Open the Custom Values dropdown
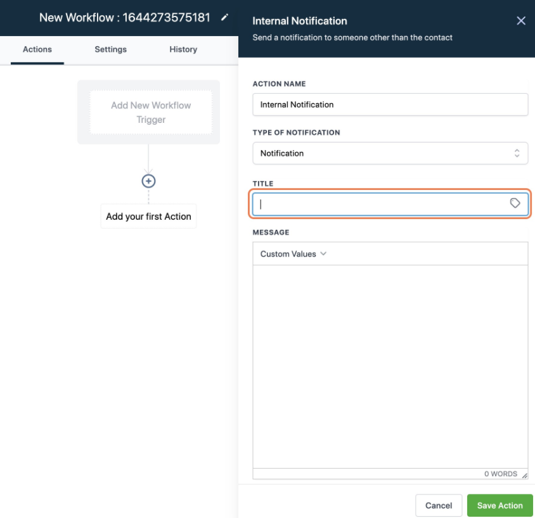This screenshot has height=518, width=535. pos(292,253)
